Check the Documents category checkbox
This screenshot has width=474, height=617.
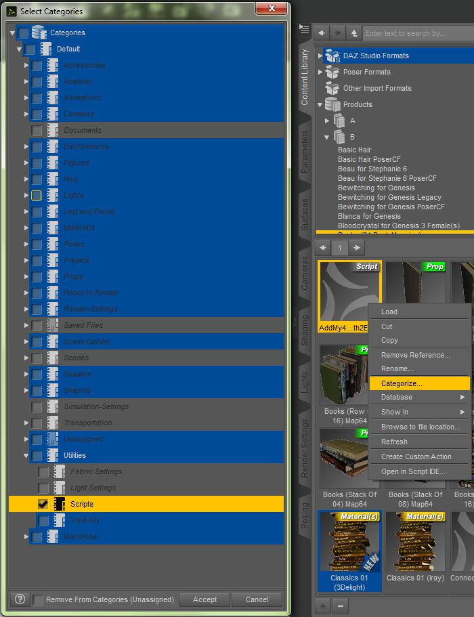(x=36, y=130)
